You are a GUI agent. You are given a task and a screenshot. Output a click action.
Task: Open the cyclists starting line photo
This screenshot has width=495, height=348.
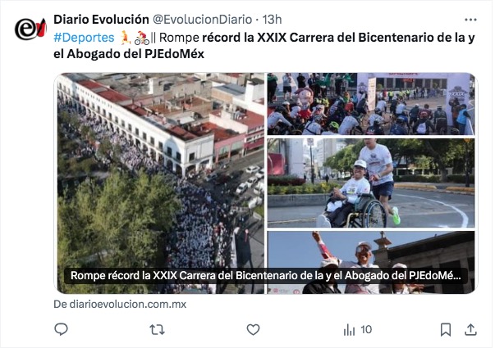[x=371, y=104]
